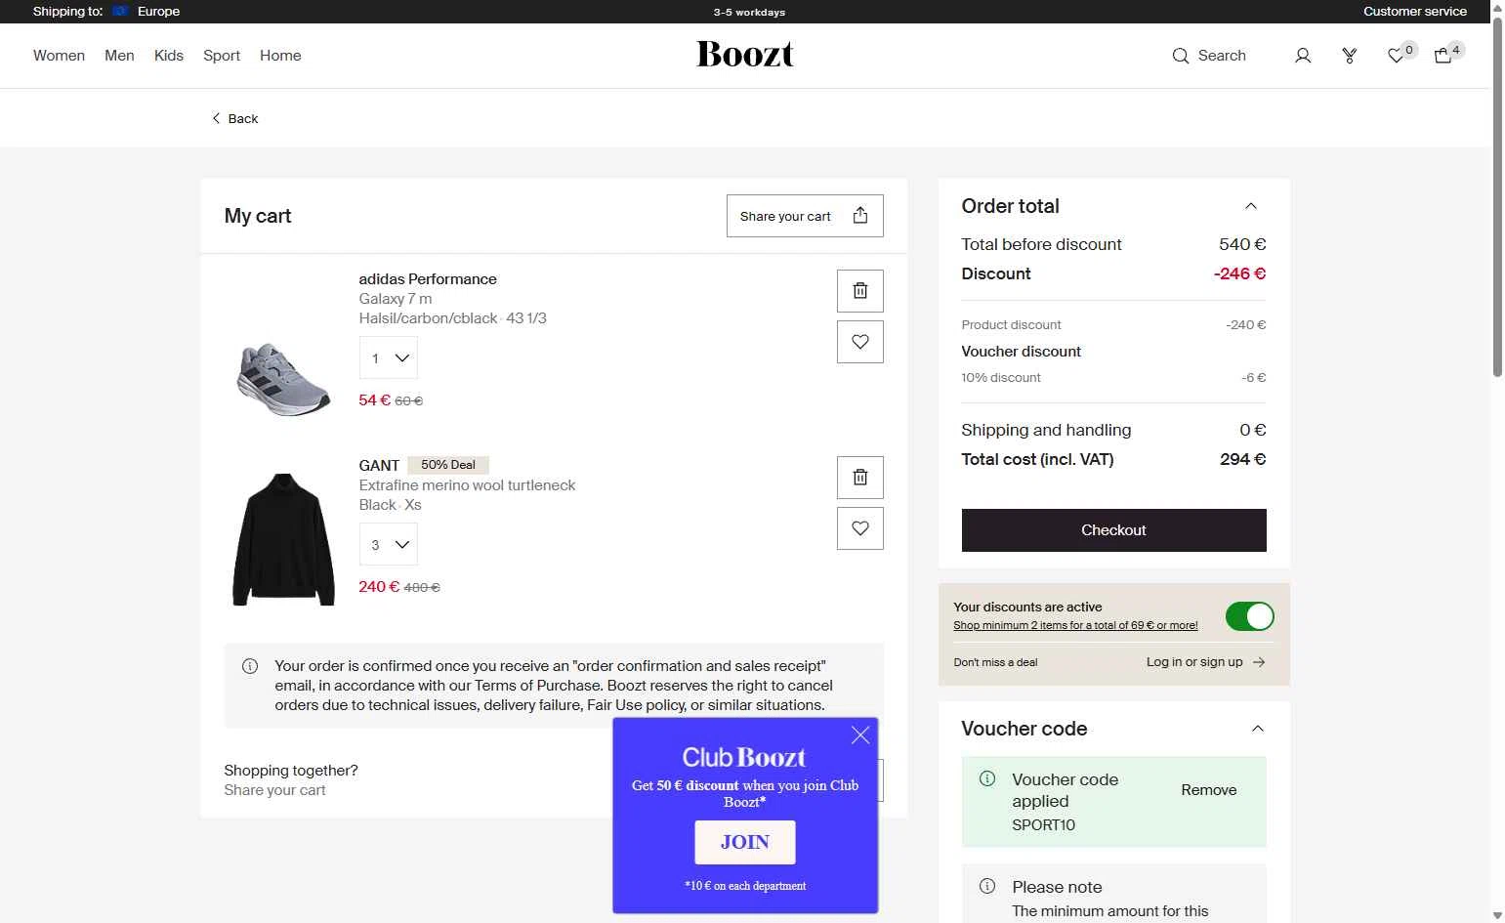Screen dimensions: 1505x923
Task: Close the Club Boozt popup
Action: coord(860,735)
